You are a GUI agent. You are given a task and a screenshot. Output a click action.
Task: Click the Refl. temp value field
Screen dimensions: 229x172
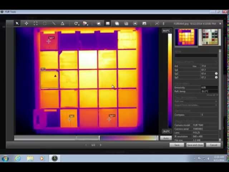pos(209,91)
